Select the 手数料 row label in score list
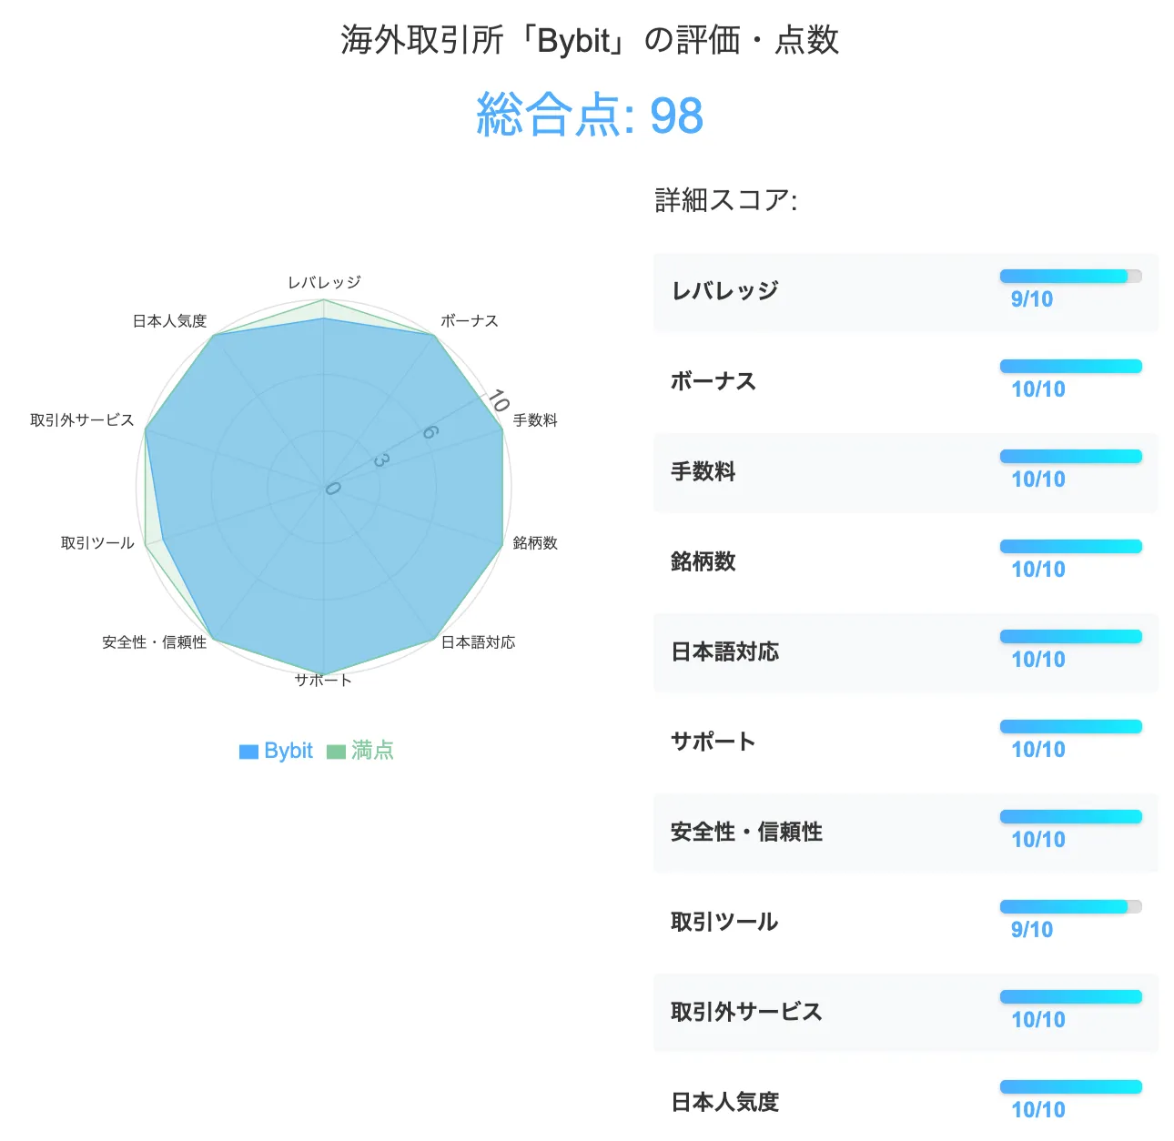Viewport: 1174px width, 1141px height. click(703, 471)
